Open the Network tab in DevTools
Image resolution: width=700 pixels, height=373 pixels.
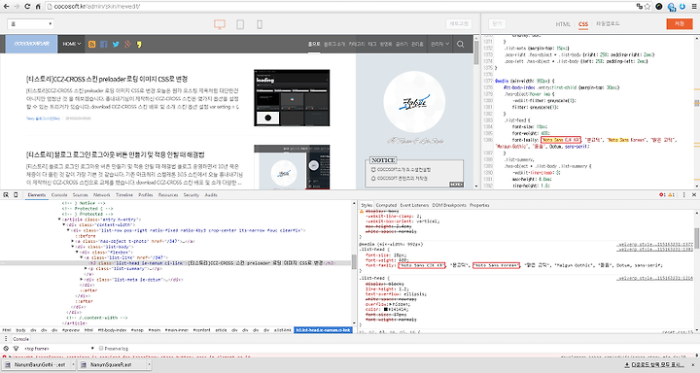pyautogui.click(x=101, y=195)
